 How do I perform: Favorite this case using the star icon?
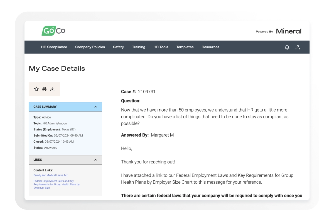(x=36, y=89)
